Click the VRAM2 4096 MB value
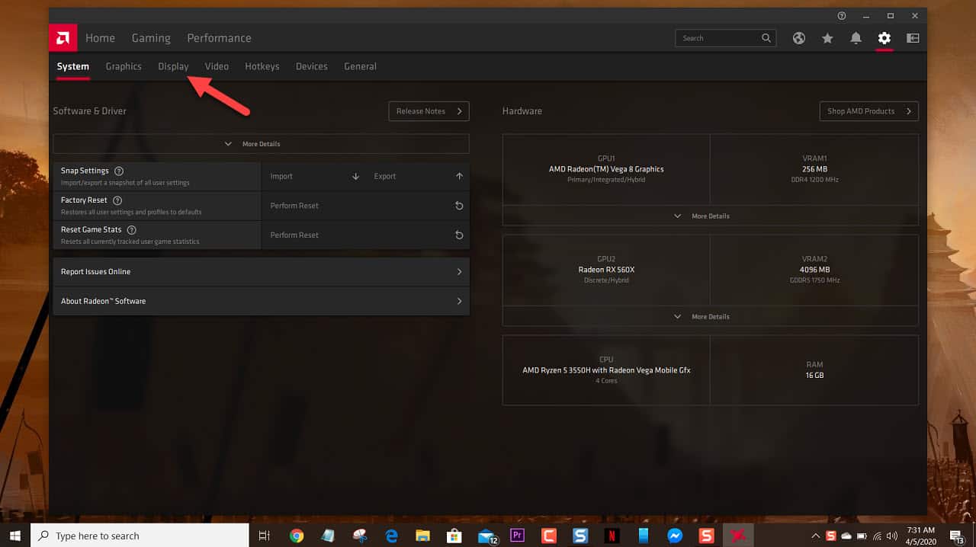This screenshot has width=976, height=547. pyautogui.click(x=814, y=270)
